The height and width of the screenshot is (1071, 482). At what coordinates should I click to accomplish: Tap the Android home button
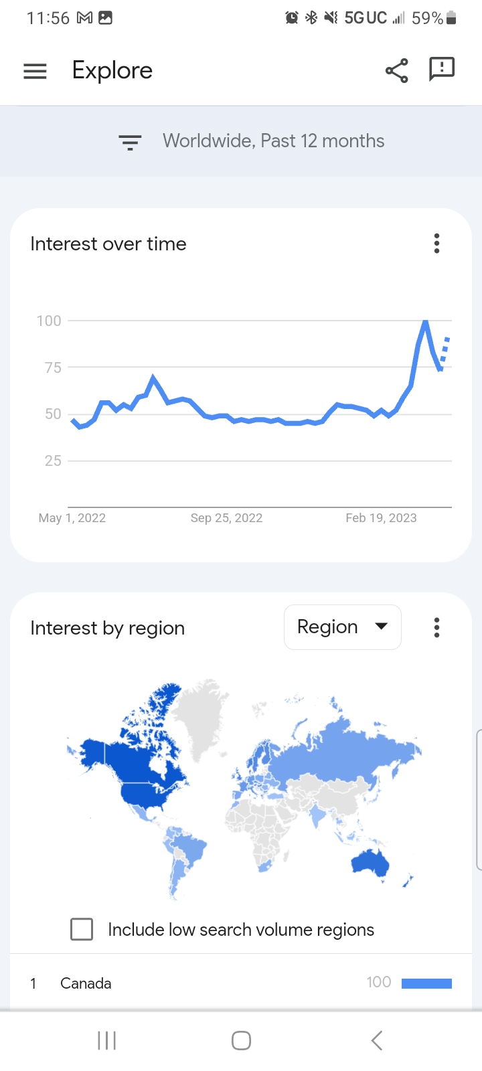pos(241,1040)
